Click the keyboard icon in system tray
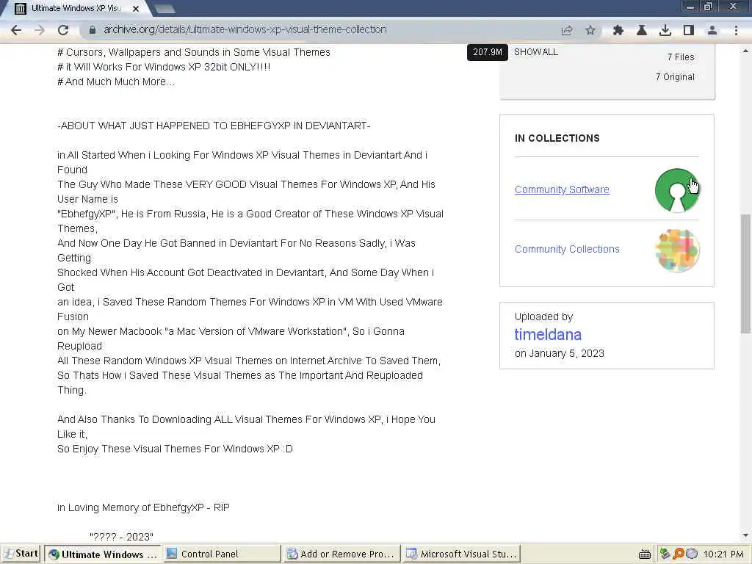The height and width of the screenshot is (564, 752). coord(645,554)
